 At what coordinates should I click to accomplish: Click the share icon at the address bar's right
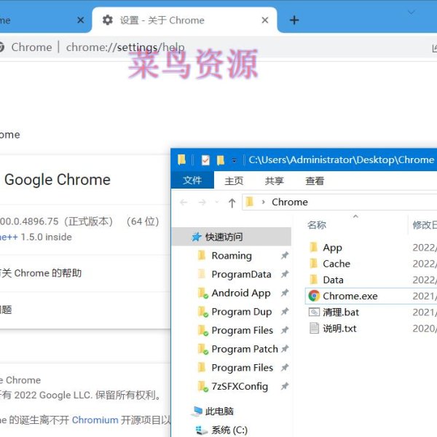435,48
